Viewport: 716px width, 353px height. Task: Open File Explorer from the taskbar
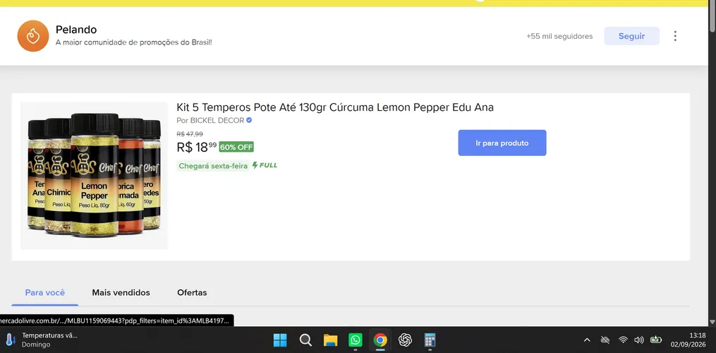330,340
